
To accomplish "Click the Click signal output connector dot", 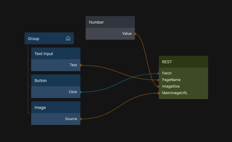I will tap(80, 92).
